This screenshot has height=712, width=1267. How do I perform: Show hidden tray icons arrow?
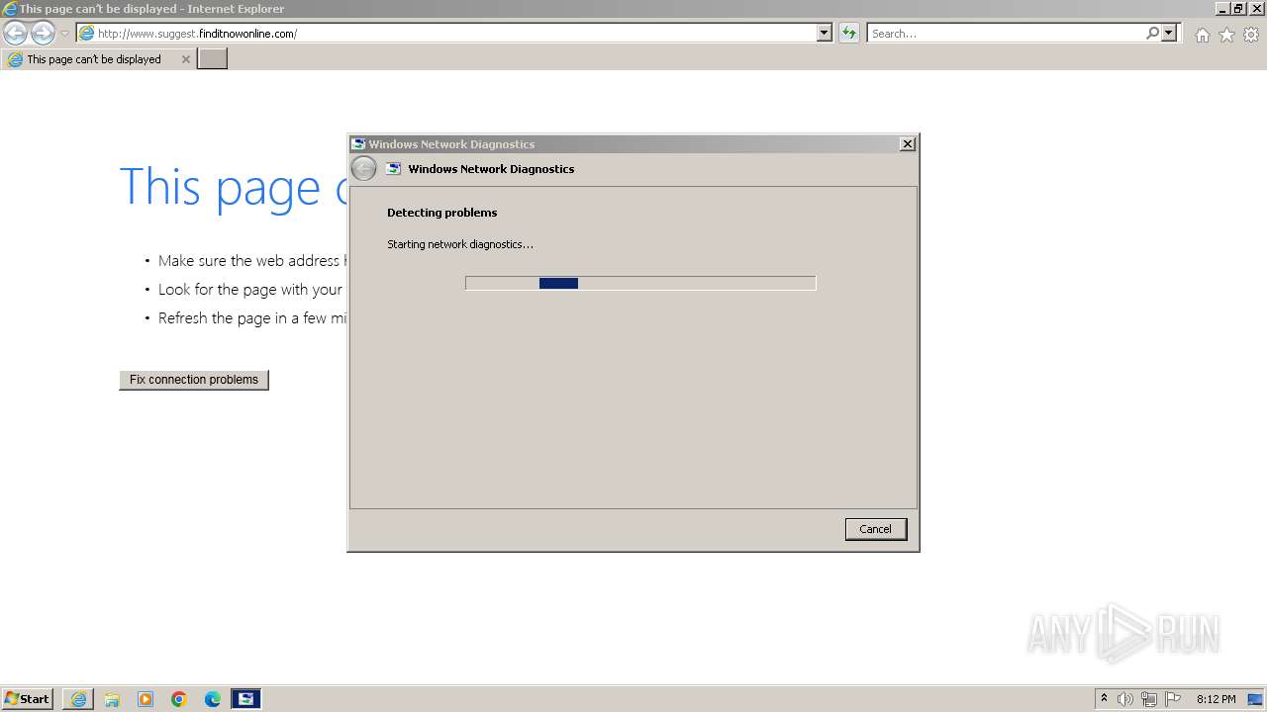tap(1104, 699)
